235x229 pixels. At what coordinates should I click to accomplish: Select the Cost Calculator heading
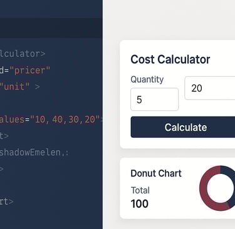click(x=170, y=59)
